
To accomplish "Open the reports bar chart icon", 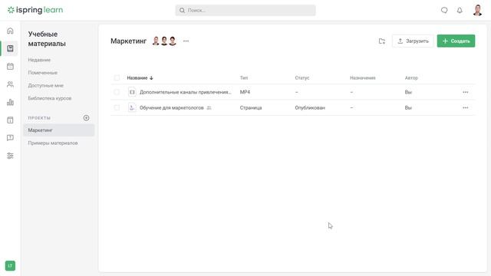I will tap(10, 102).
